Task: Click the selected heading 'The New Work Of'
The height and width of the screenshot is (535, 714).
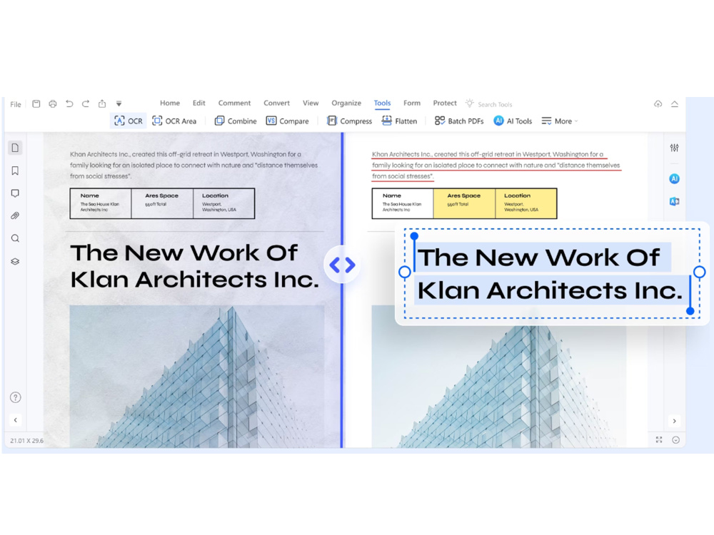Action: pyautogui.click(x=539, y=258)
